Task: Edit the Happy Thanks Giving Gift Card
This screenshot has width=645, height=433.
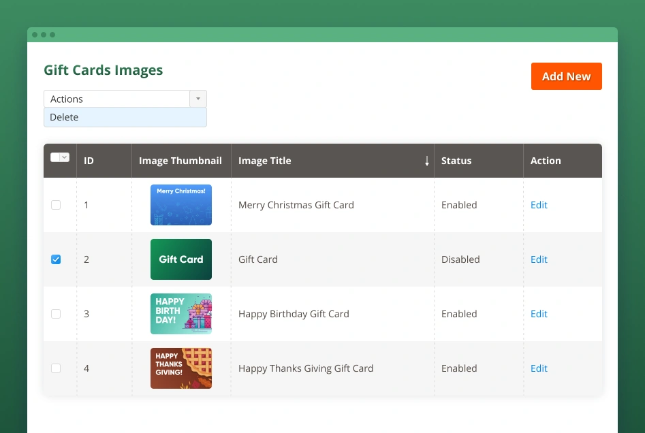Action: point(539,368)
